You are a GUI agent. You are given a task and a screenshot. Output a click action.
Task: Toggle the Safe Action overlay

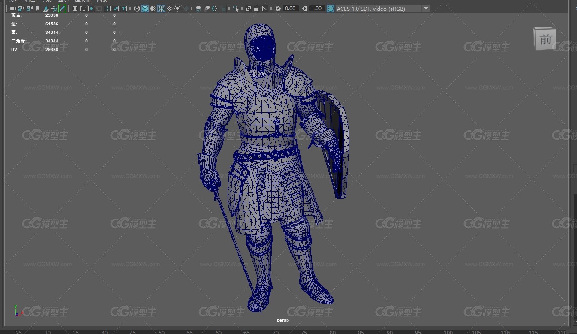[x=116, y=9]
